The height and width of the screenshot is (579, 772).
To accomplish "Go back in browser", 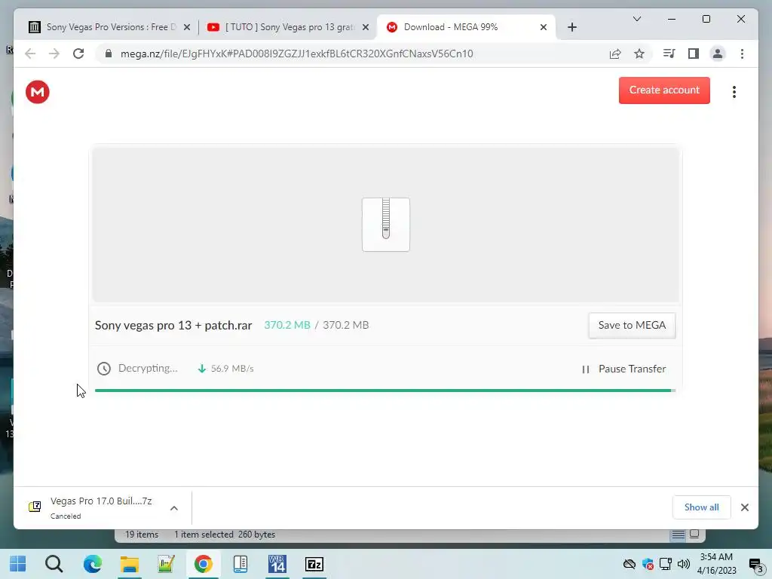I will pyautogui.click(x=30, y=54).
